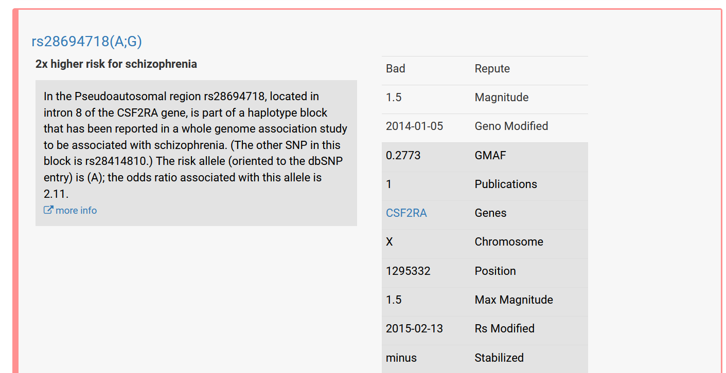Click the "Repute" label

click(492, 69)
